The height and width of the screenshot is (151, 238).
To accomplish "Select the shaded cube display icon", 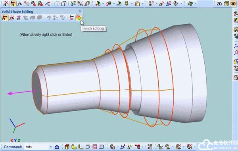I will click(x=64, y=4).
